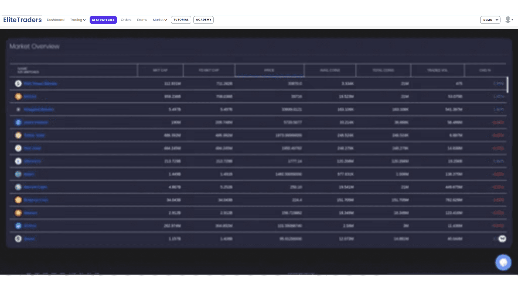Open the Bitcoin Cash name link

tap(35, 187)
